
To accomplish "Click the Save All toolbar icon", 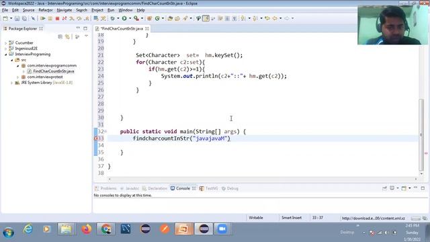I will tap(24, 18).
